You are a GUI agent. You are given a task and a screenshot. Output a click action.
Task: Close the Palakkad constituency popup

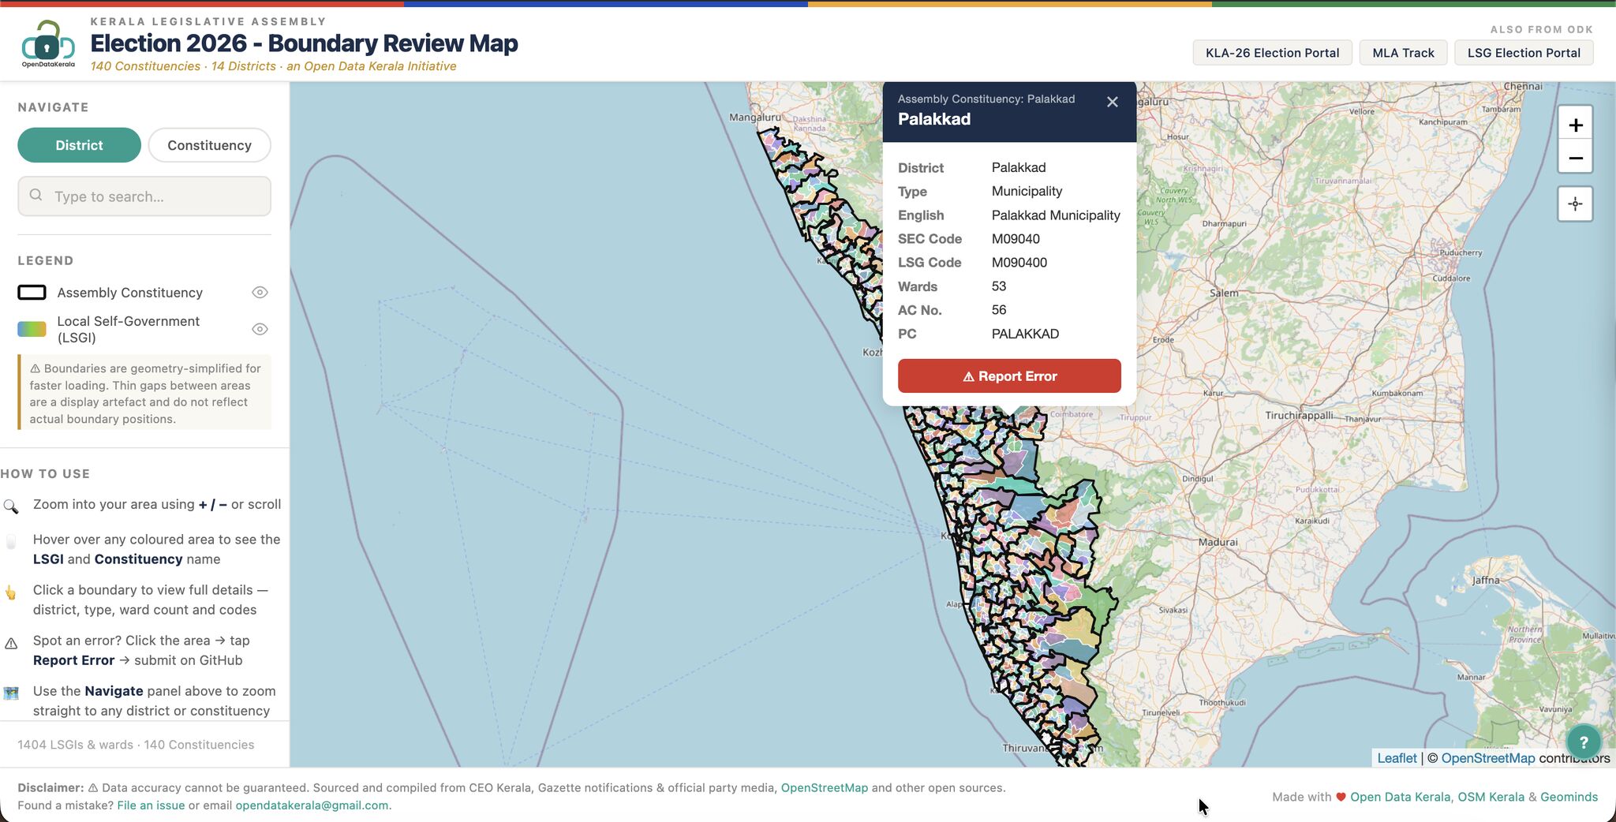(x=1113, y=102)
